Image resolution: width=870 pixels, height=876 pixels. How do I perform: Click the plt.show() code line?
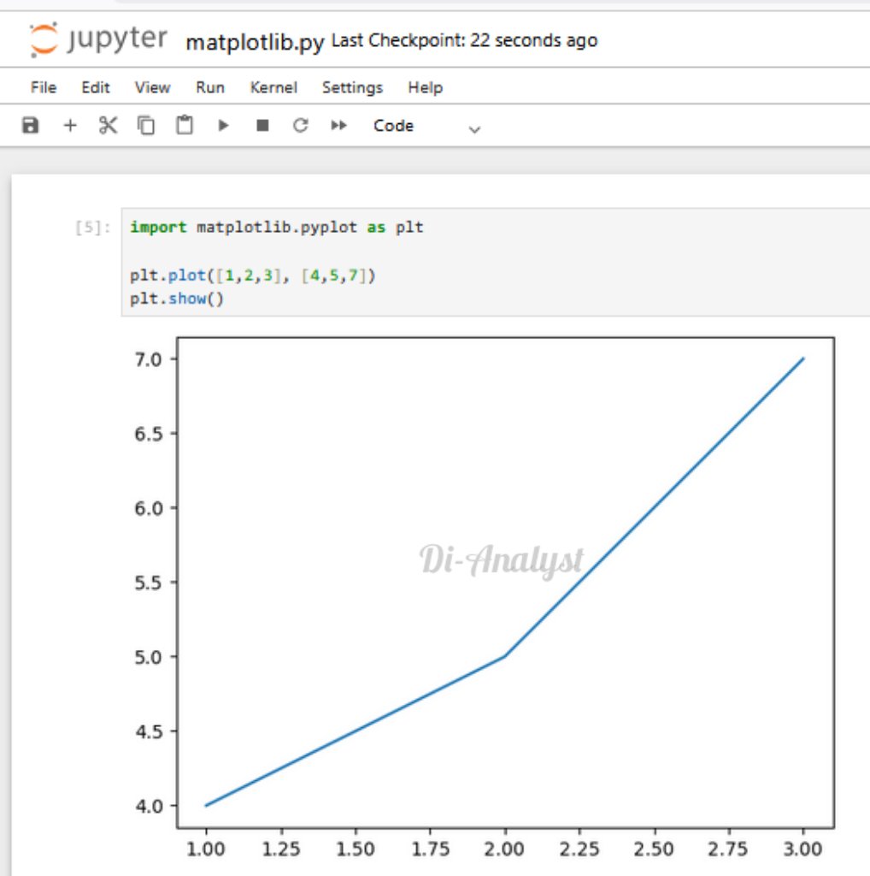click(x=177, y=299)
